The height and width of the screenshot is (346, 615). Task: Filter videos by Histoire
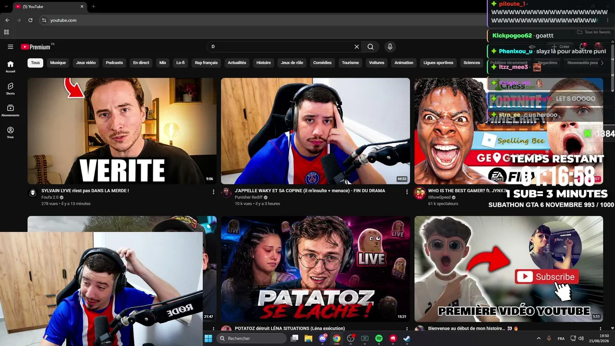pyautogui.click(x=263, y=62)
